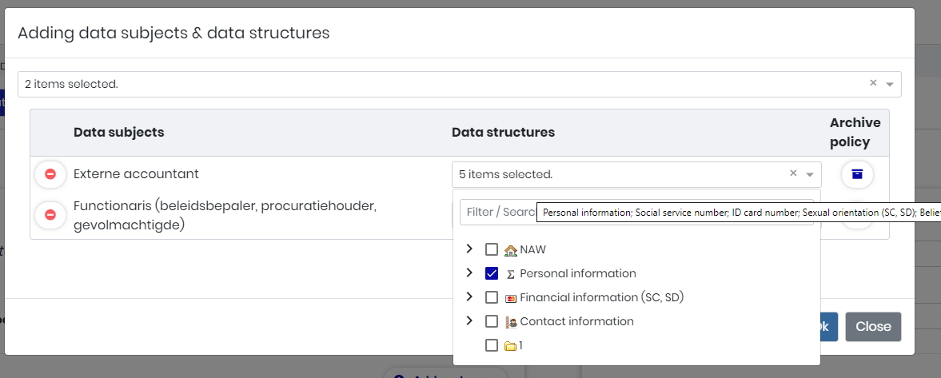
Task: Click the 2 items selected text
Action: [x=71, y=85]
